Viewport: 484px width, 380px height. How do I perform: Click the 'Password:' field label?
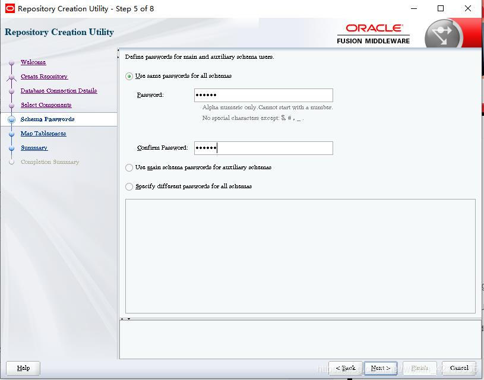(150, 95)
